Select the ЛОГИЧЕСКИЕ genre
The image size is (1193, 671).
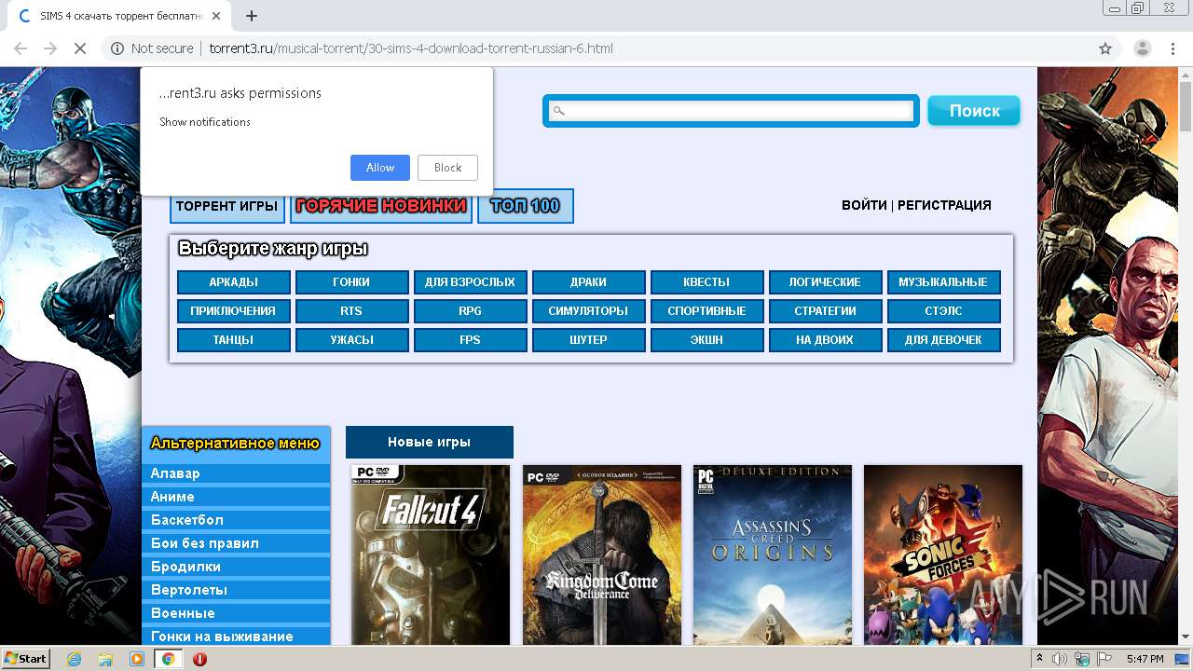click(x=825, y=282)
